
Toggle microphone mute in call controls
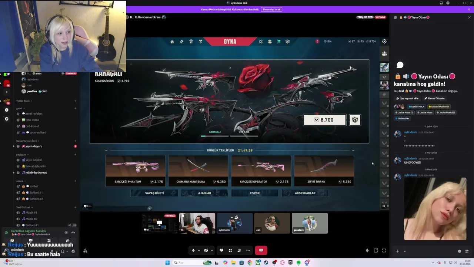pyautogui.click(x=193, y=251)
